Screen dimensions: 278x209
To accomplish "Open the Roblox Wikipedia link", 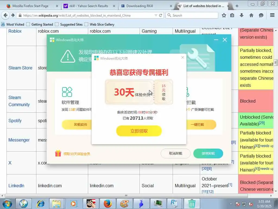I will [15, 31].
